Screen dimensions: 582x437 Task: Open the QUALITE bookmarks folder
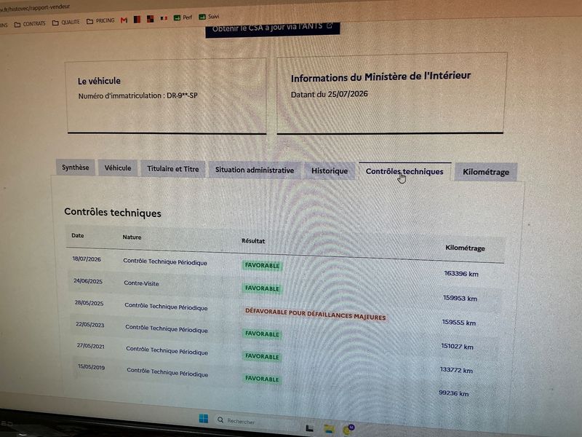65,23
